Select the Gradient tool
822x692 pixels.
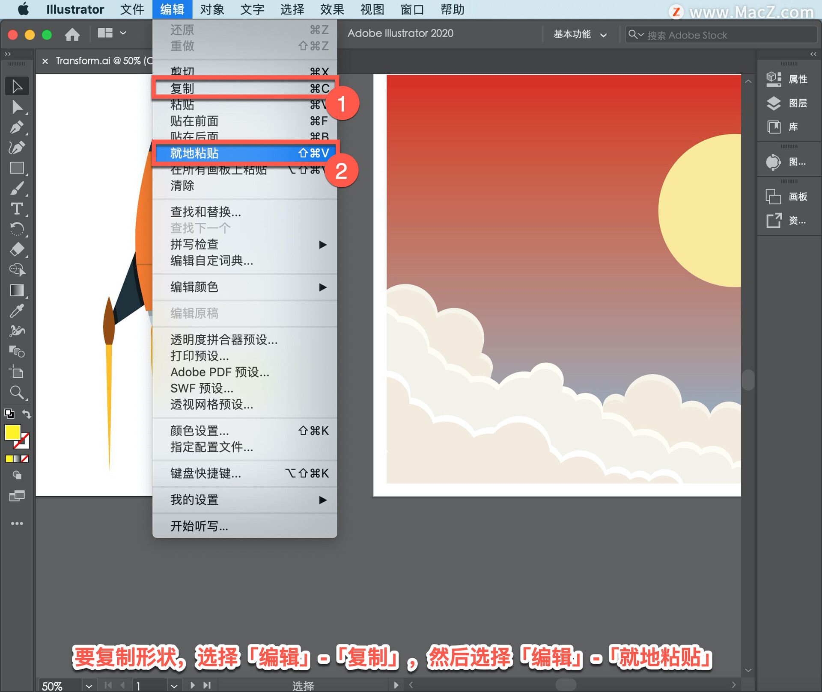[16, 290]
